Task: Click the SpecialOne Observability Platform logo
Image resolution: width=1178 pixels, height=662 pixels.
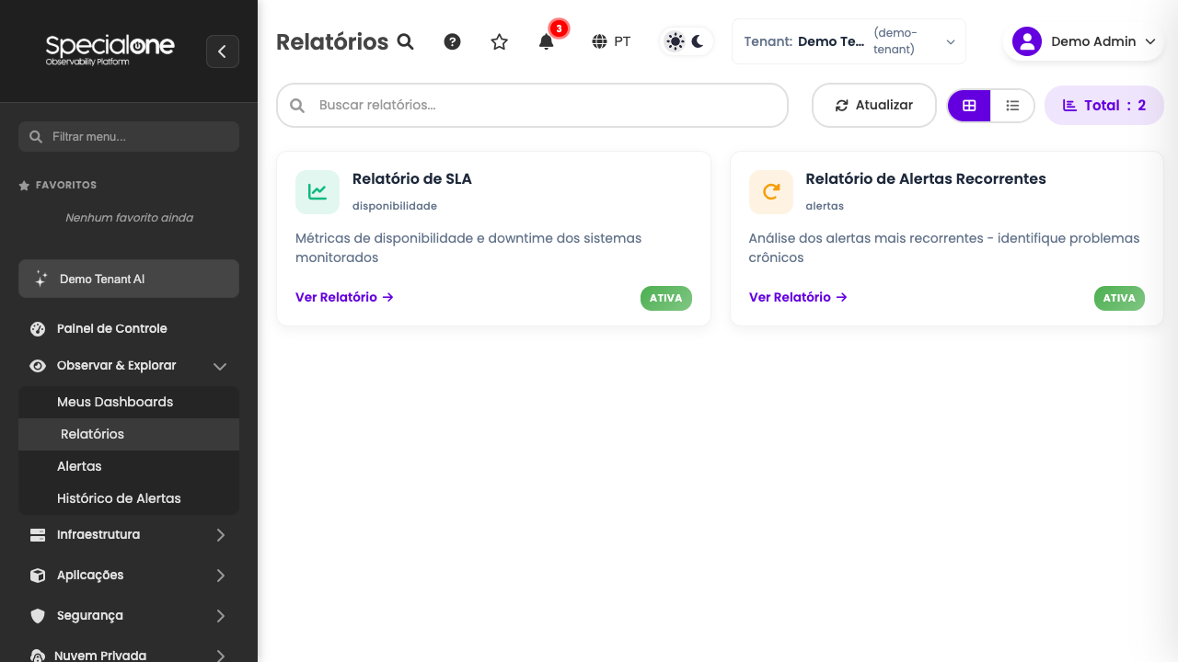Action: pyautogui.click(x=110, y=50)
